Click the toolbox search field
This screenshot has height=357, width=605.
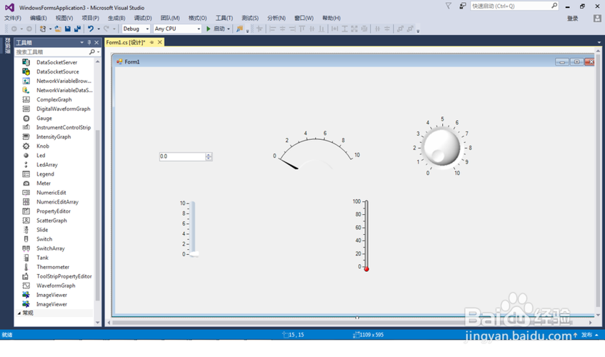click(51, 52)
